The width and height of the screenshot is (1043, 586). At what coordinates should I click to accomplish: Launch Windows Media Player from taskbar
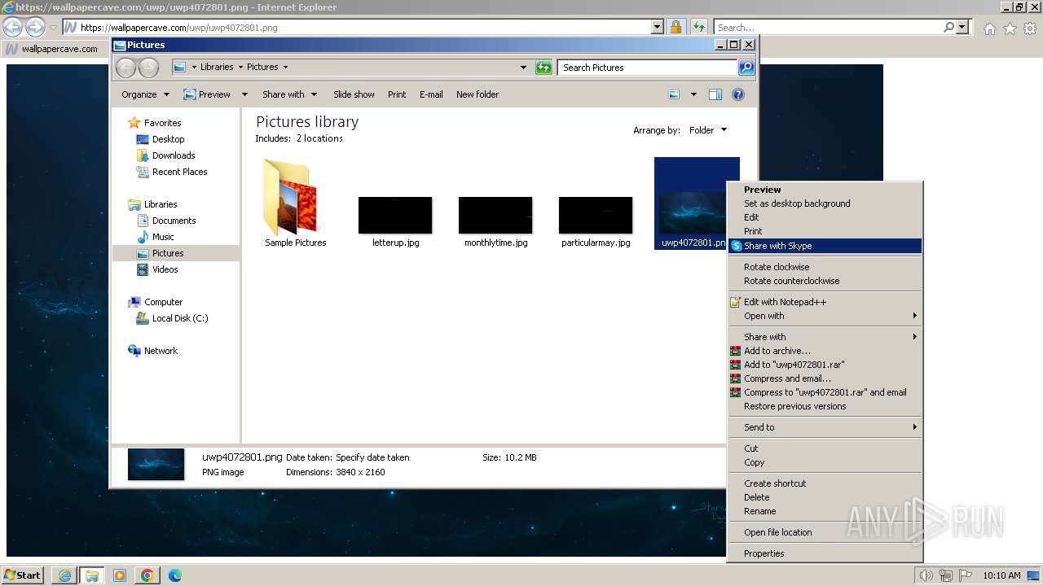(x=120, y=575)
